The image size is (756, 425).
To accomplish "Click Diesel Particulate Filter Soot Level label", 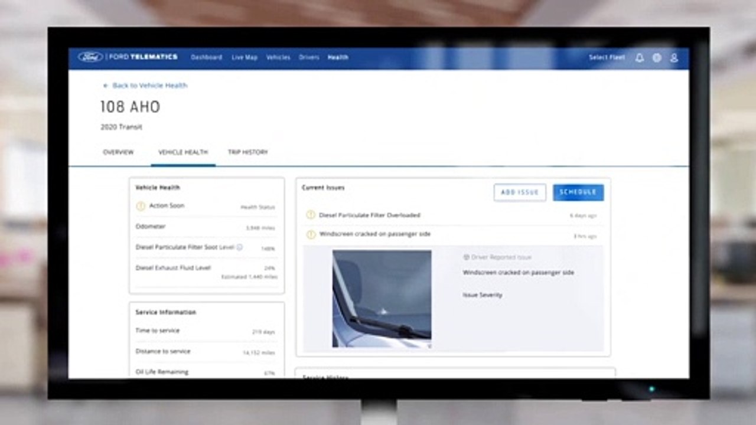I will click(185, 247).
